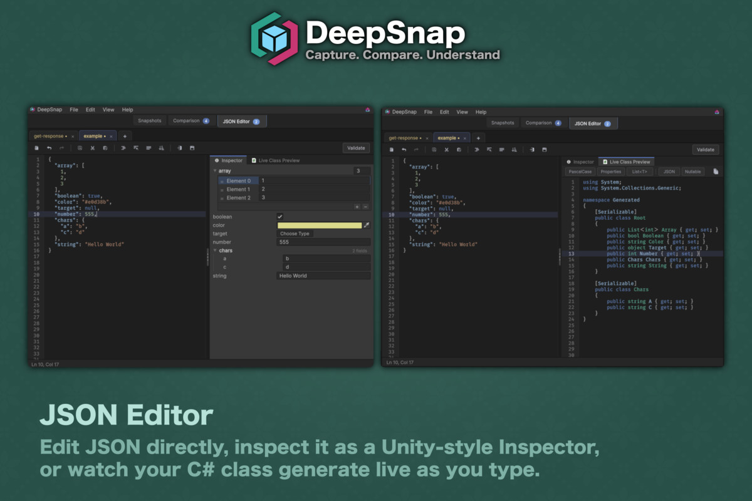The image size is (752, 501).
Task: Copy generated C# code with the clipboard icon
Action: point(716,171)
